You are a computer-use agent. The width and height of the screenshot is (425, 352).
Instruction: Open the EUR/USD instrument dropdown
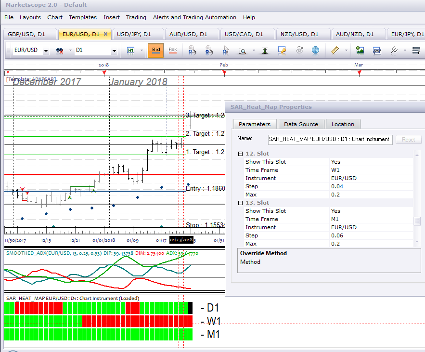[x=46, y=51]
